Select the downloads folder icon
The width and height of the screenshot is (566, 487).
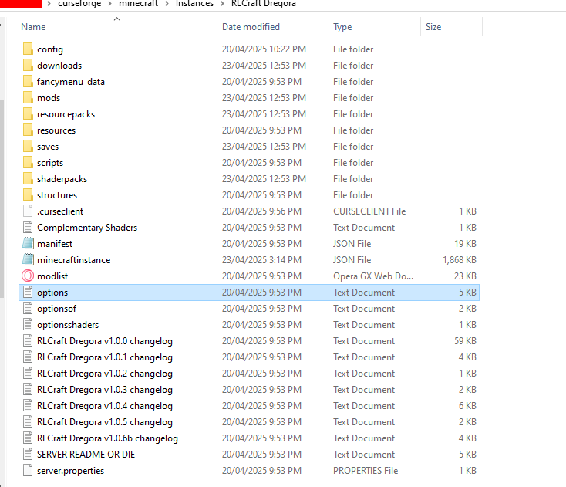(28, 65)
